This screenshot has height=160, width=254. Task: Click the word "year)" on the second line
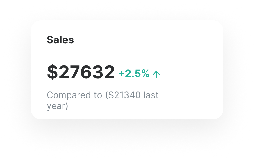(57, 106)
